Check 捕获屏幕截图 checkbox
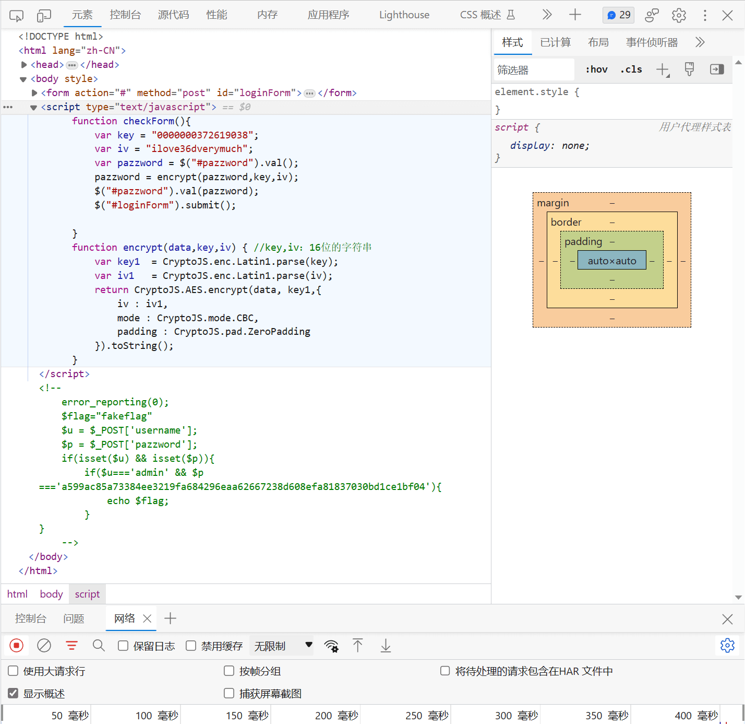Image resolution: width=745 pixels, height=724 pixels. pyautogui.click(x=229, y=693)
